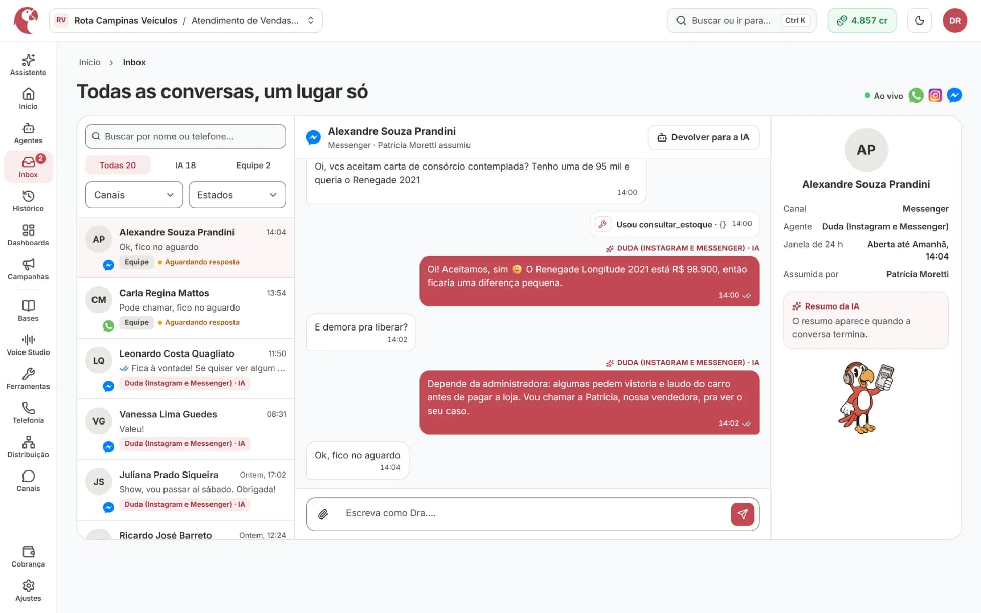Open Carla Regina Mattos conversation
The image size is (981, 613).
[x=185, y=308]
